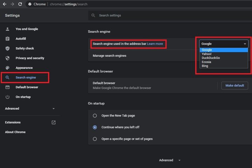Click the Safety check shield icon
This screenshot has width=252, height=168.
(x=7, y=48)
